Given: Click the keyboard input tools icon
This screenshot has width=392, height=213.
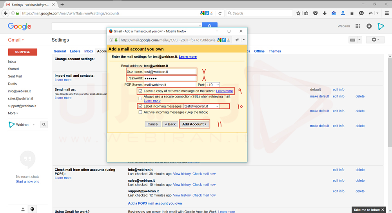Looking at the screenshot, I should 352,40.
